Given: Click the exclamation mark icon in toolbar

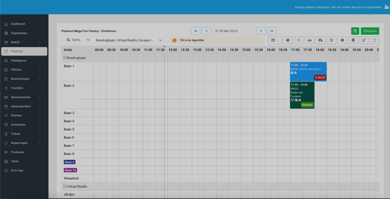Looking at the screenshot, I should click(342, 40).
